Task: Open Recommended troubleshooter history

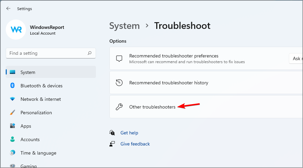Action: [169, 83]
